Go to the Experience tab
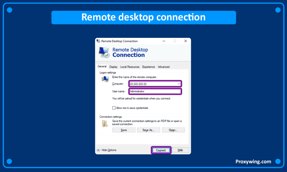Viewport: 287px width, 172px height. [x=149, y=67]
